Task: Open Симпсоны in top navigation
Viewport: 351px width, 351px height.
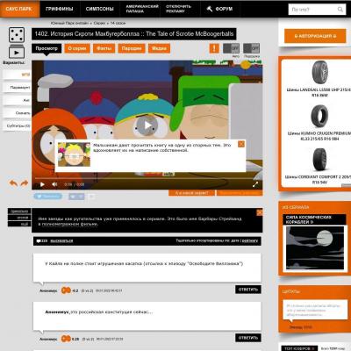Action: click(99, 9)
